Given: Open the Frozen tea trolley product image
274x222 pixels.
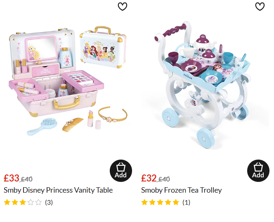Looking at the screenshot, I should click(203, 85).
